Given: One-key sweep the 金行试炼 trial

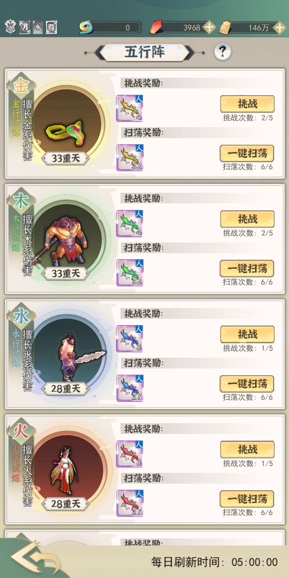Looking at the screenshot, I should (x=247, y=154).
